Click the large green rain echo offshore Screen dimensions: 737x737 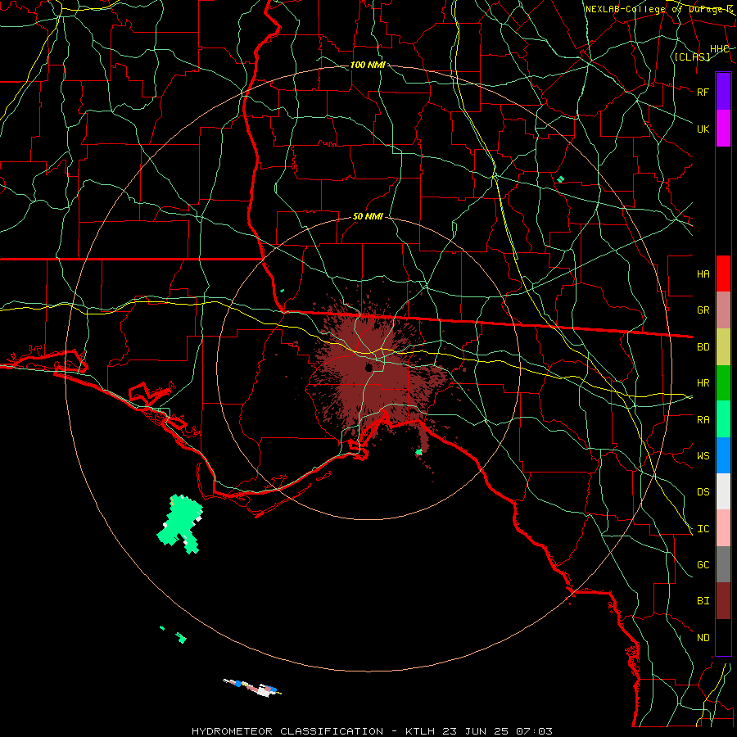(x=180, y=523)
